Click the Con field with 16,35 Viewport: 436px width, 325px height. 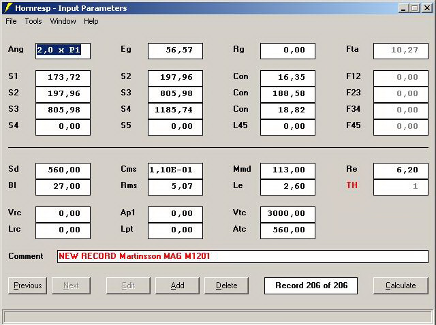287,78
